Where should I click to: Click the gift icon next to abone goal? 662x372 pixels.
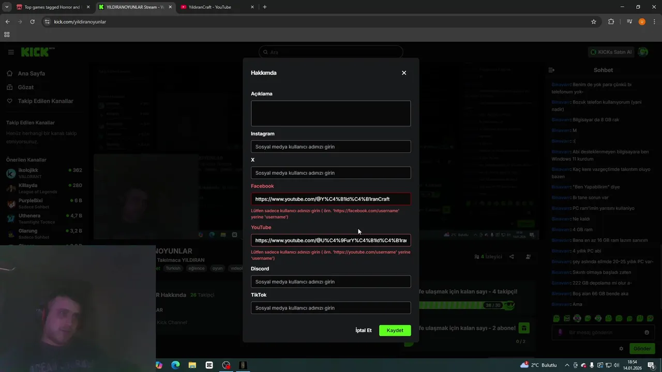(x=523, y=328)
